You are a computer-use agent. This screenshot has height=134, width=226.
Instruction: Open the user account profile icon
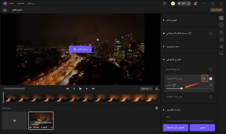click(x=195, y=3)
